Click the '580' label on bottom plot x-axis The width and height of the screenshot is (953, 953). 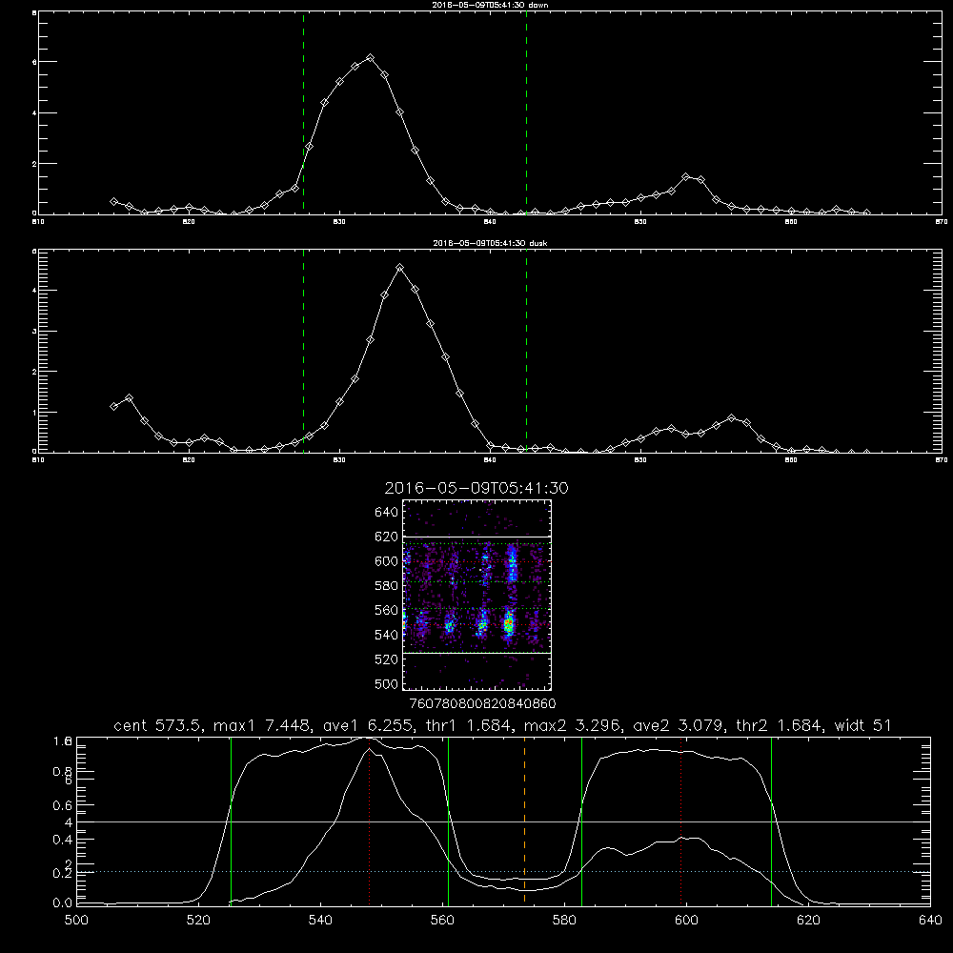(564, 921)
